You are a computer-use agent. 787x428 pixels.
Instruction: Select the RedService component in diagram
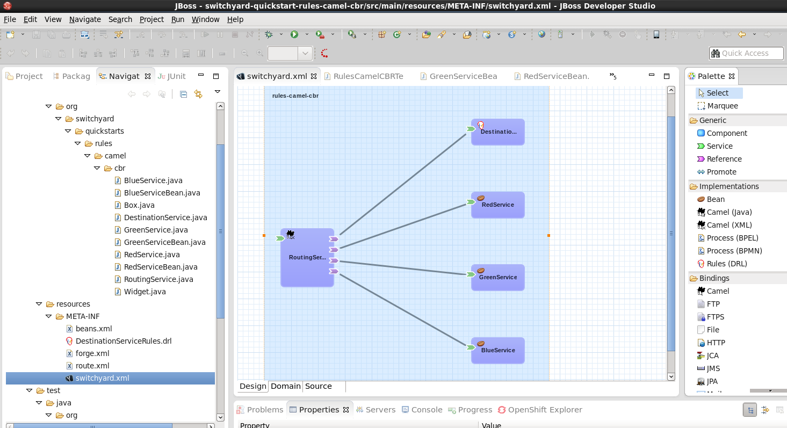tap(498, 205)
